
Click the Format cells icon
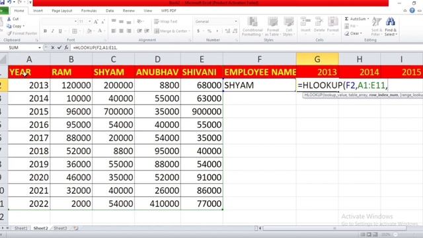pos(333,22)
